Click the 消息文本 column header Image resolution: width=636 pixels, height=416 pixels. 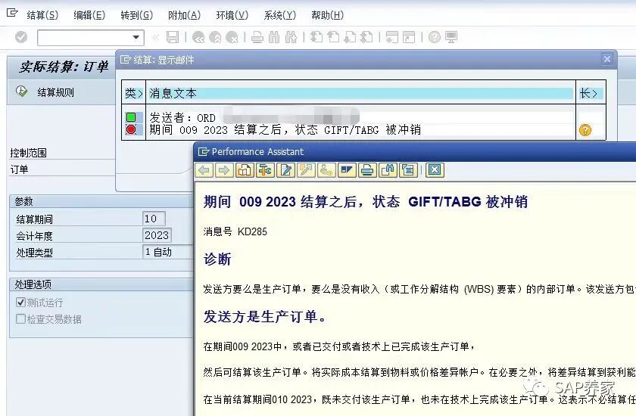coord(360,93)
